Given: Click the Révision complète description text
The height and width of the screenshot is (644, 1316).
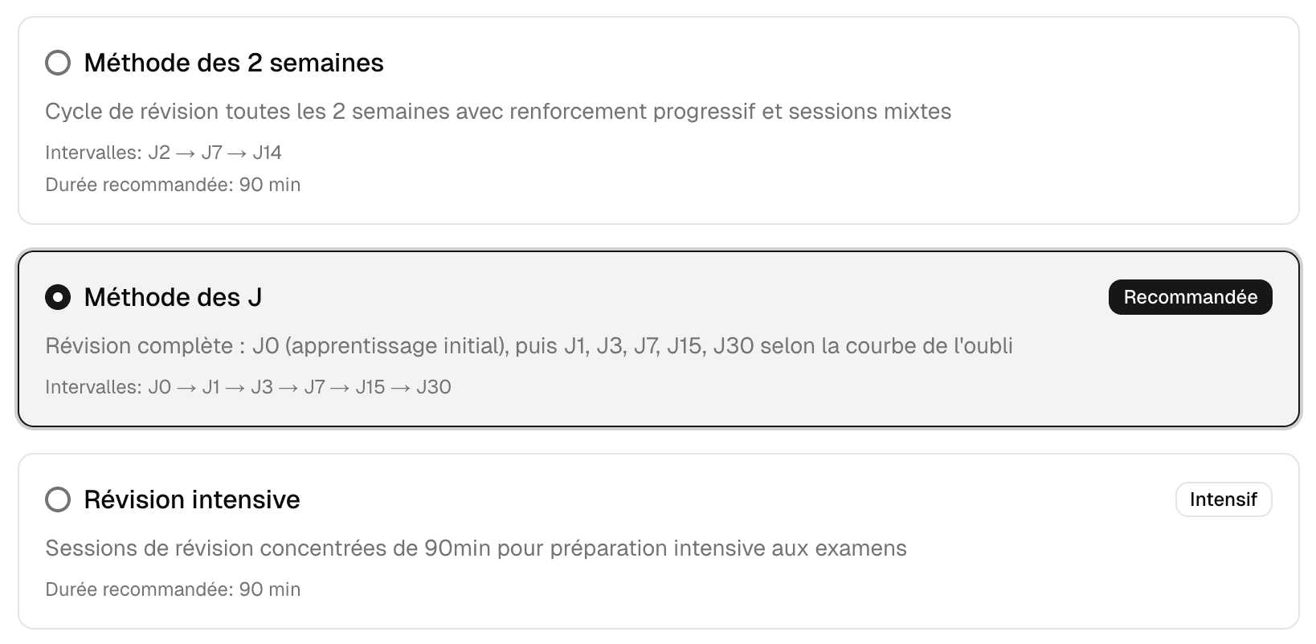Looking at the screenshot, I should [528, 346].
